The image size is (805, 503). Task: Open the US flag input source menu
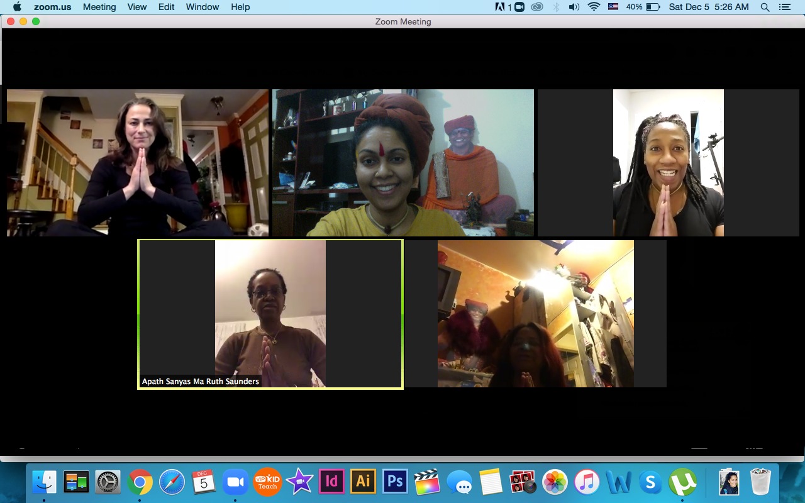coord(613,7)
